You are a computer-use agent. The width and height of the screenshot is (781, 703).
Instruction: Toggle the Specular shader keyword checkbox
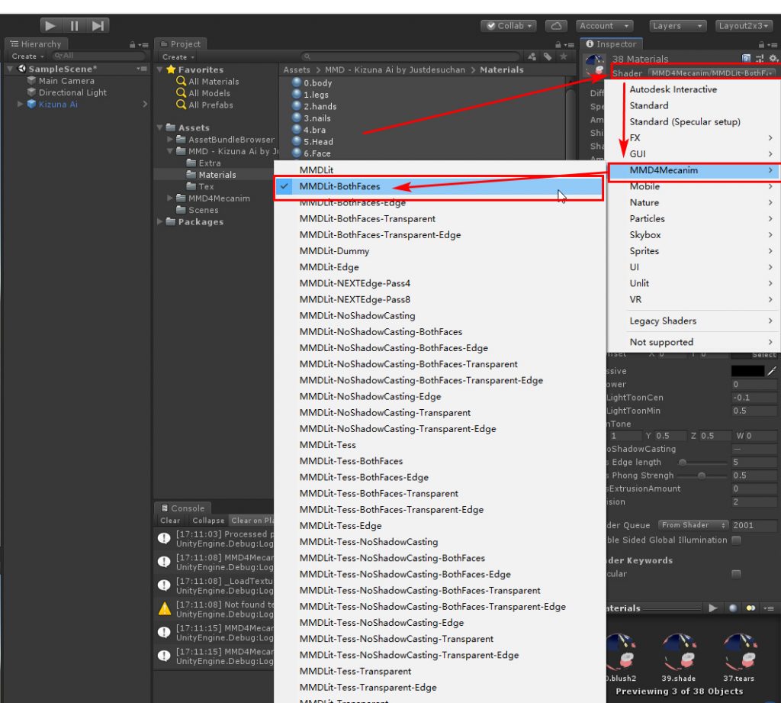(x=735, y=574)
